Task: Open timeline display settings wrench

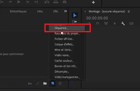Action: (x=123, y=24)
